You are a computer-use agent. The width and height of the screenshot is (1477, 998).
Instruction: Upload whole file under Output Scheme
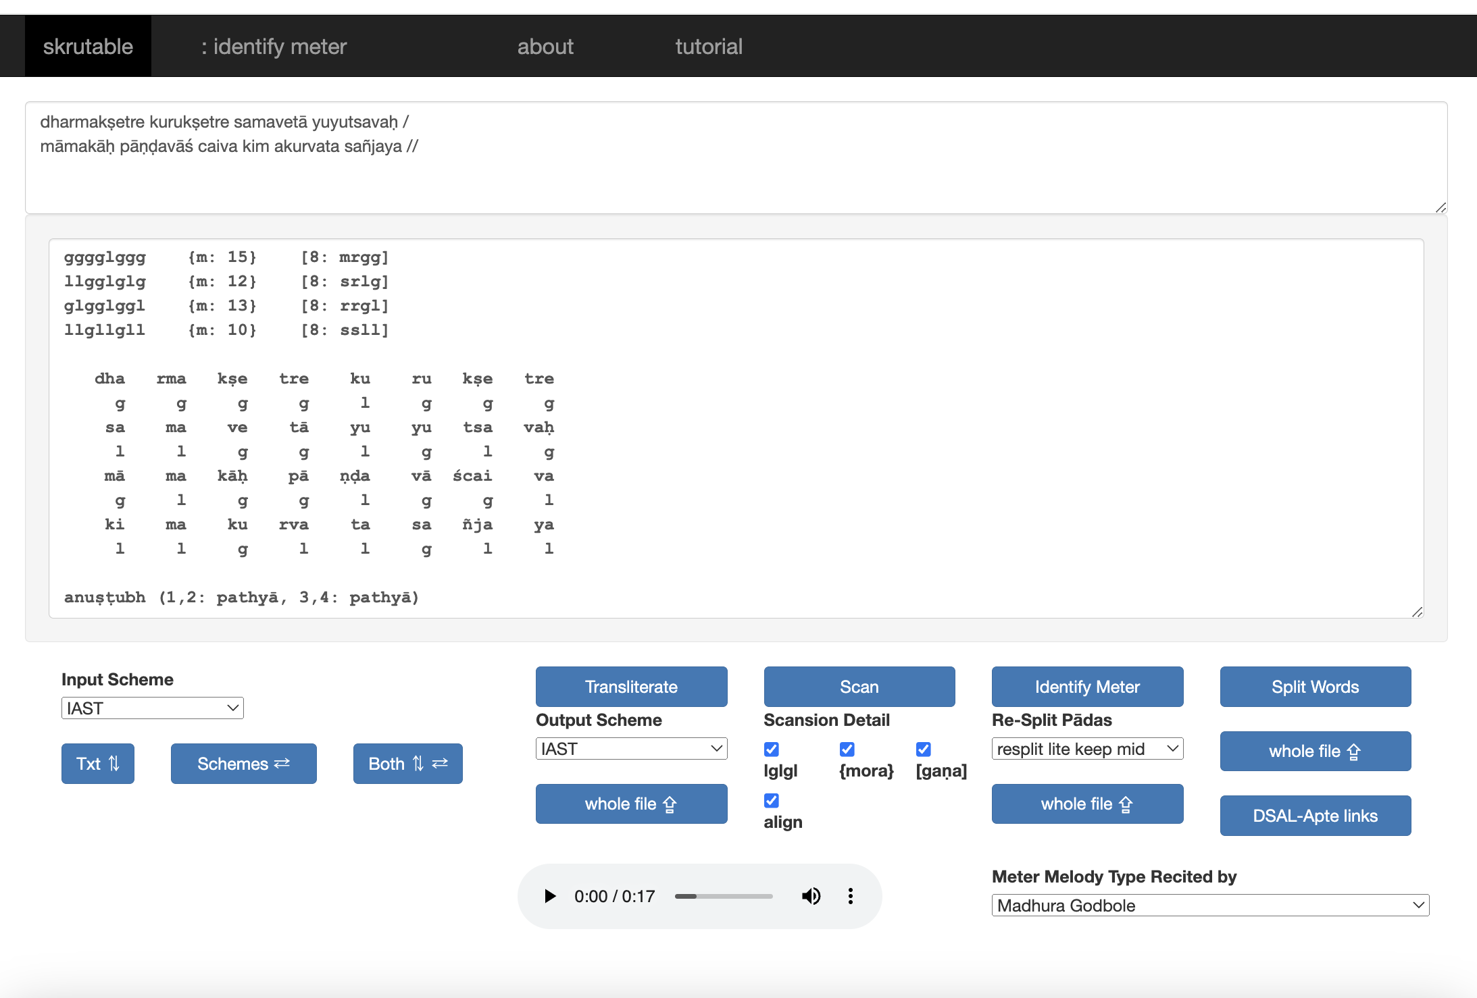[631, 804]
